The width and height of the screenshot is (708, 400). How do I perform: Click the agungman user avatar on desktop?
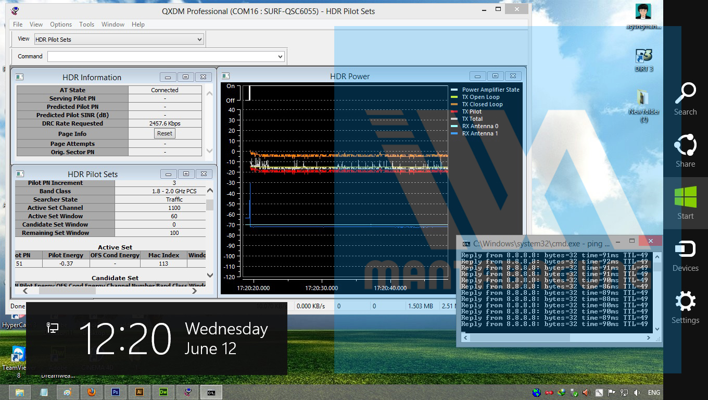pyautogui.click(x=643, y=17)
